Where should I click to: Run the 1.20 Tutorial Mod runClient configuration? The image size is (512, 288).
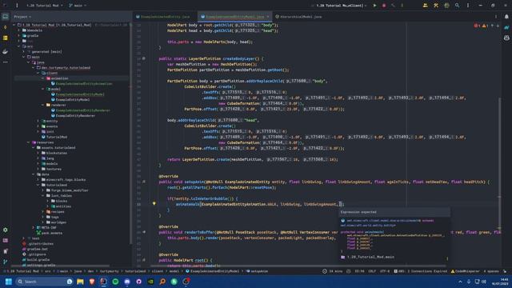pyautogui.click(x=374, y=6)
